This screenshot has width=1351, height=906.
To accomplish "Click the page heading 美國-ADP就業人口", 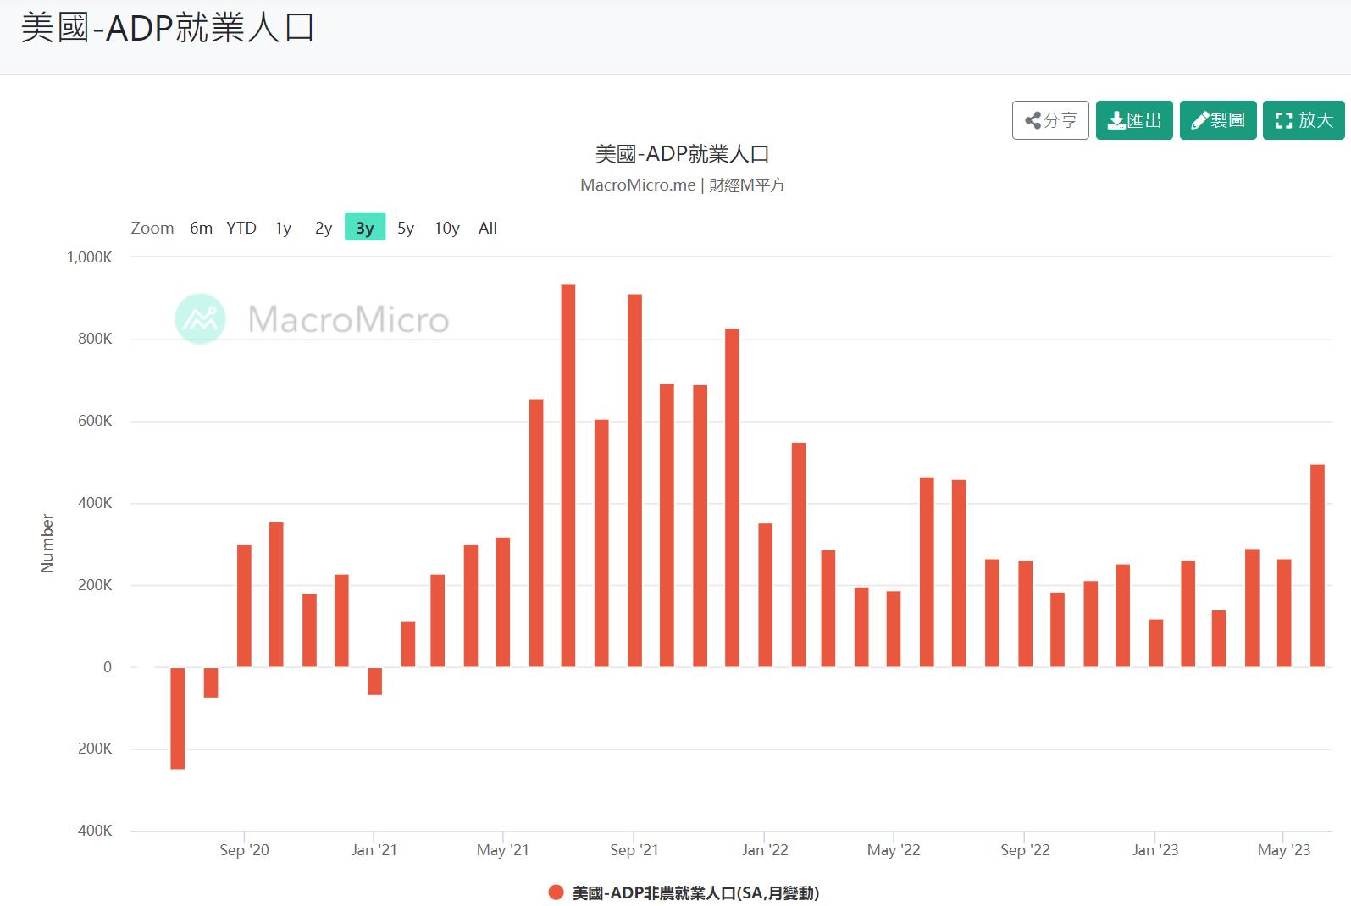I will 168,28.
